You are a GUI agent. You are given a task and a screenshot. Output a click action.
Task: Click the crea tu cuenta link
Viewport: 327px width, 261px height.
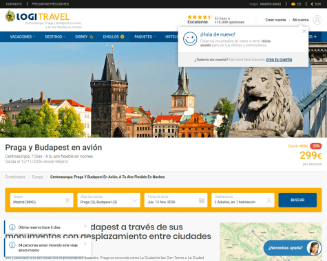[279, 60]
